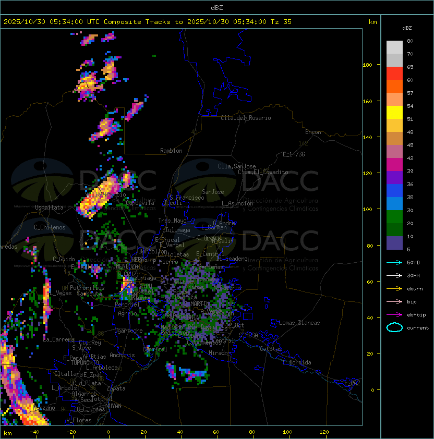Click the 'La_Carrera' place label
The image size is (434, 439).
(59, 339)
